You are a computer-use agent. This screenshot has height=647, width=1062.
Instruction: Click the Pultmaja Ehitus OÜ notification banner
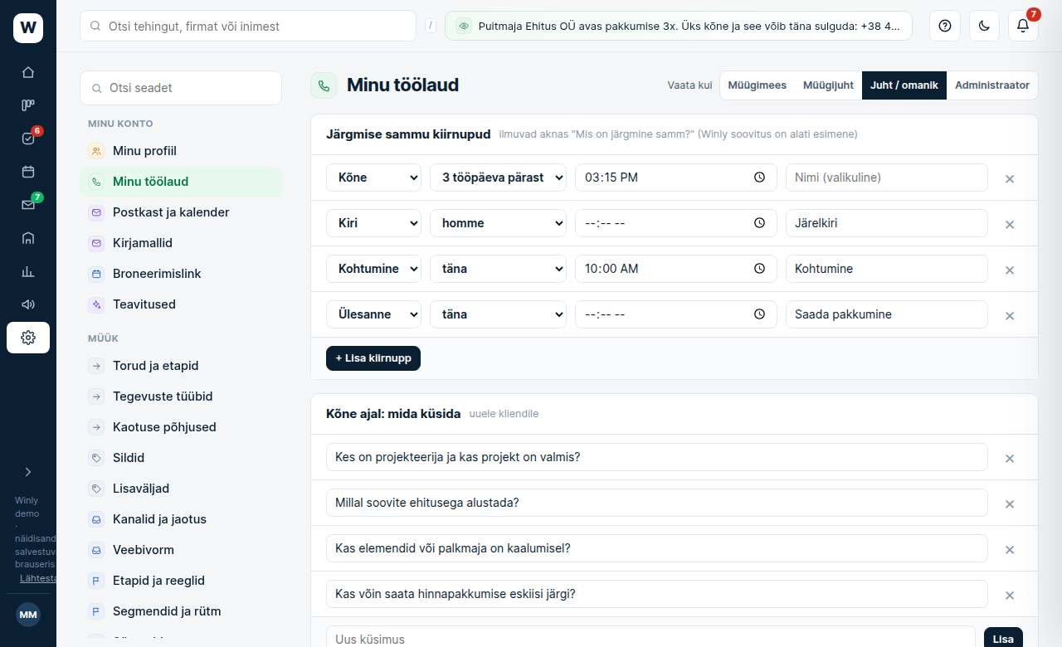679,26
